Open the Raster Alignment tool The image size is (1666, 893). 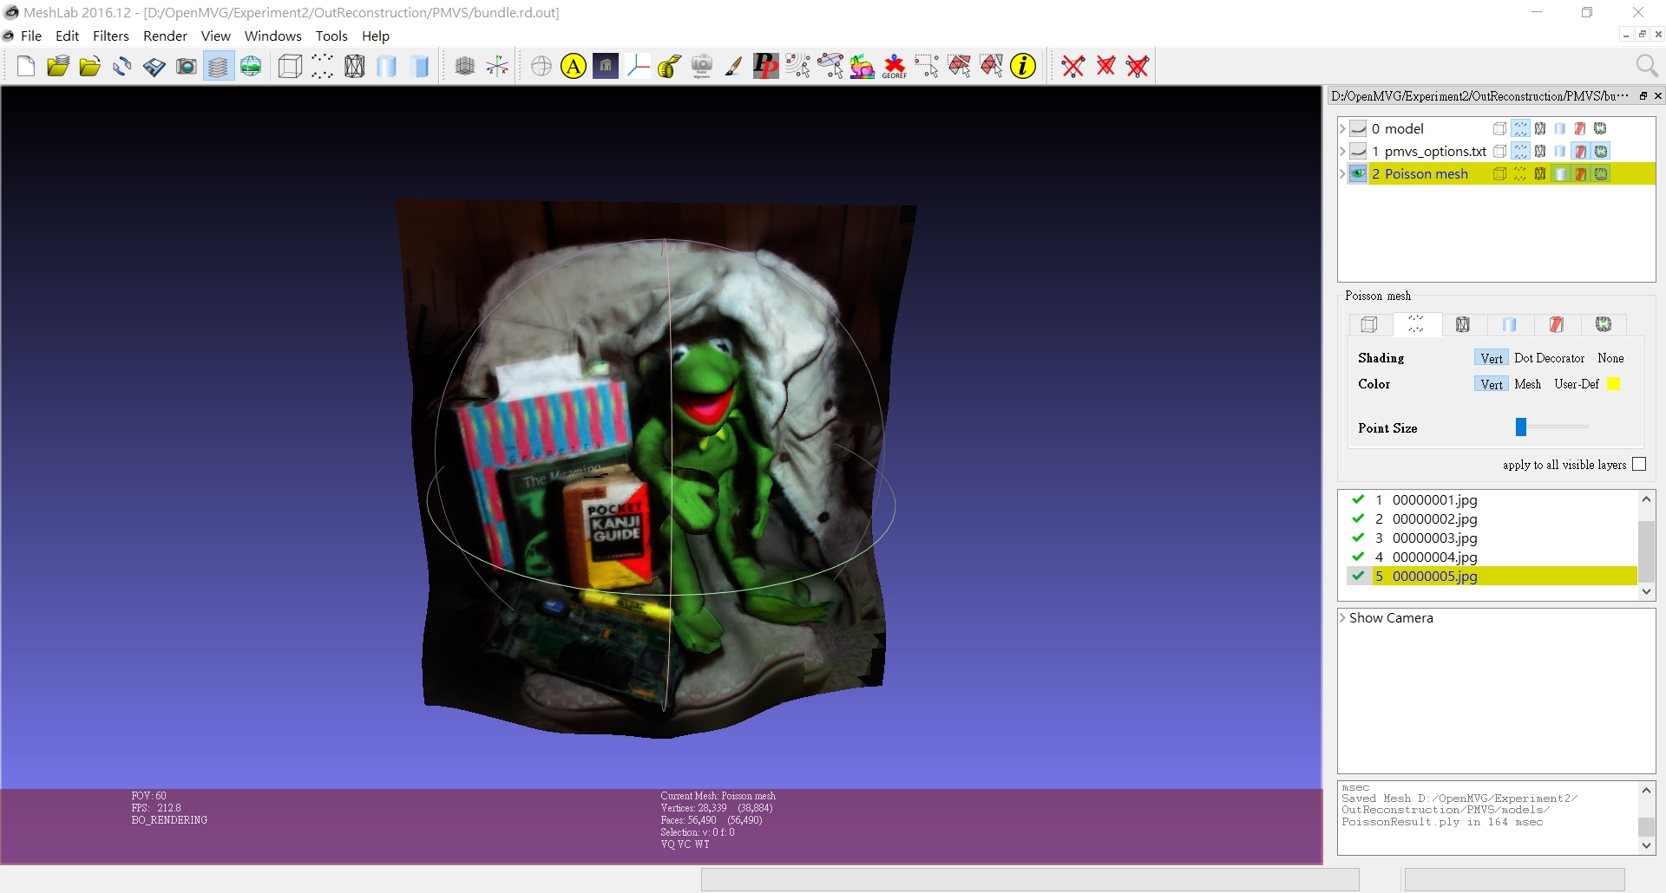[701, 66]
